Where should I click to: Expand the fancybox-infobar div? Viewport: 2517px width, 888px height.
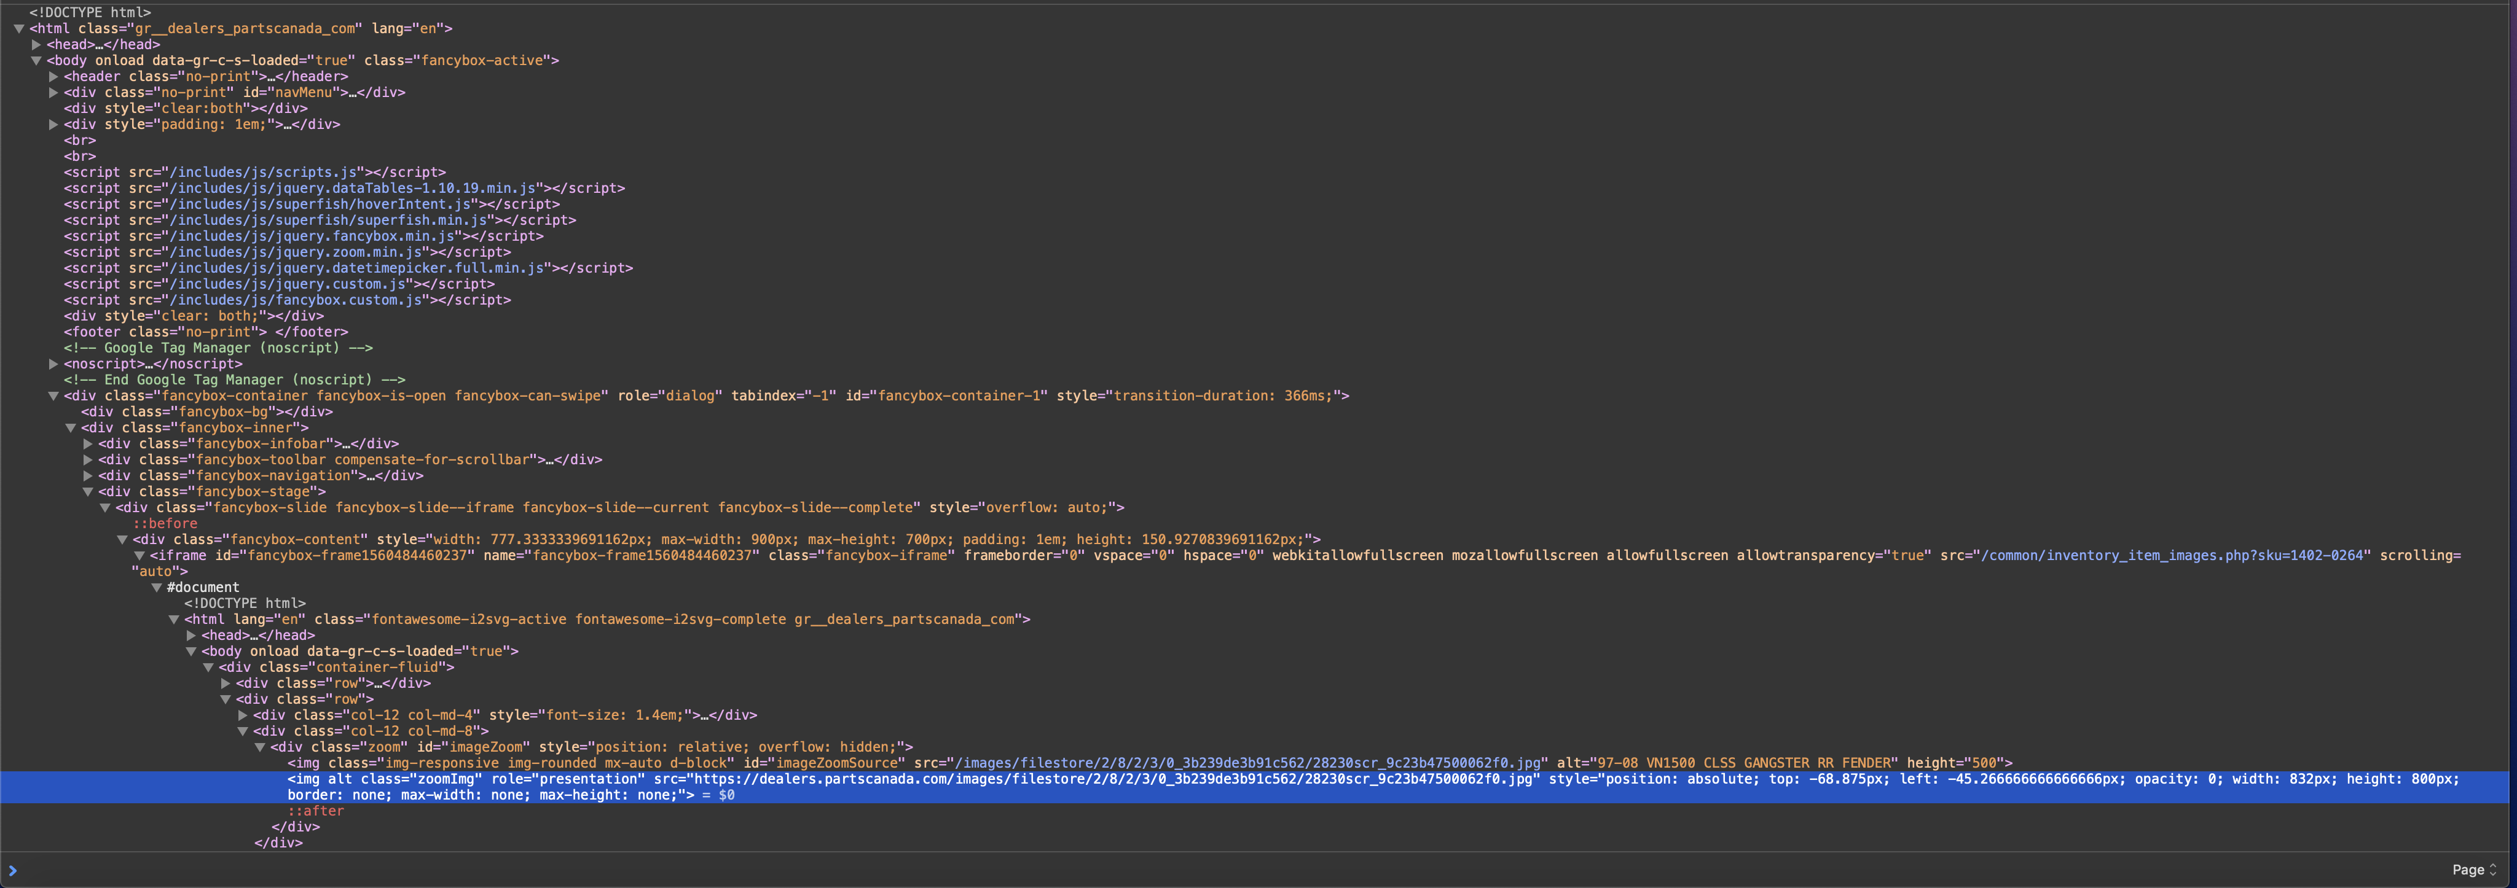[88, 443]
